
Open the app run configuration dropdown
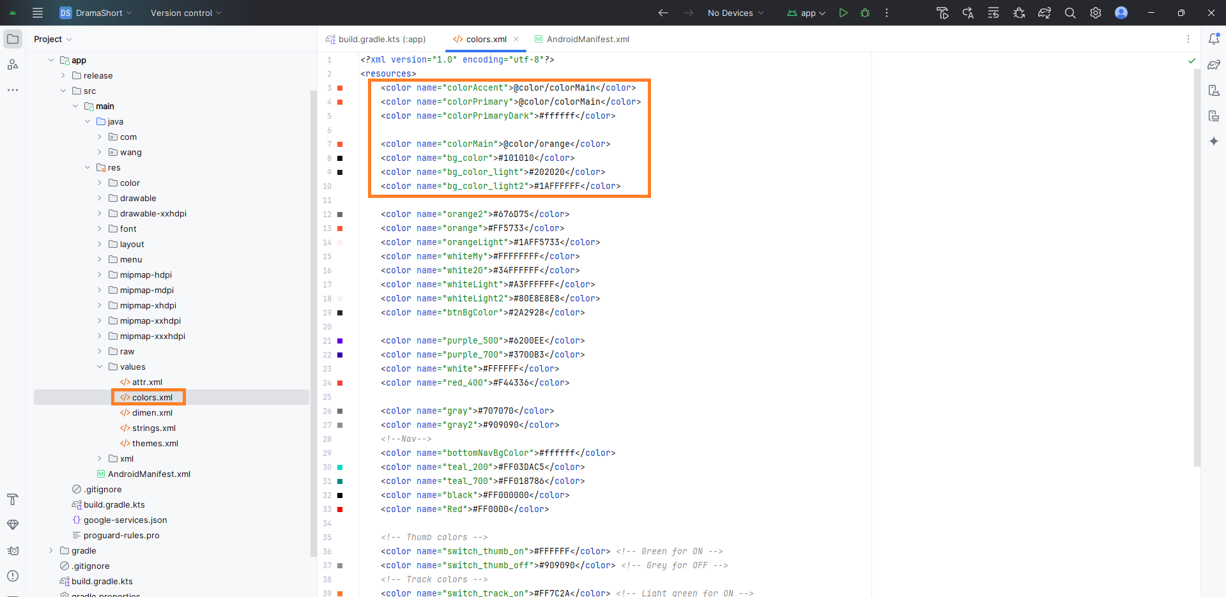click(x=806, y=13)
